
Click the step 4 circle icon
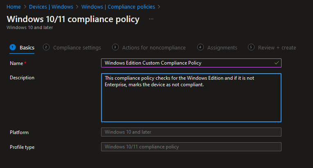(x=200, y=47)
